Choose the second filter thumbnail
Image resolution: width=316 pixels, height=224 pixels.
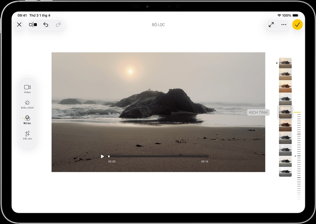coord(285,74)
